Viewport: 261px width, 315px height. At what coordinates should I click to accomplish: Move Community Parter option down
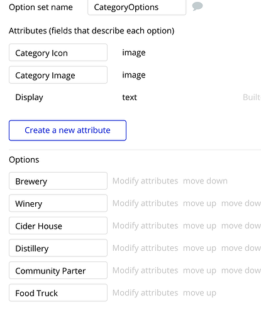(241, 270)
